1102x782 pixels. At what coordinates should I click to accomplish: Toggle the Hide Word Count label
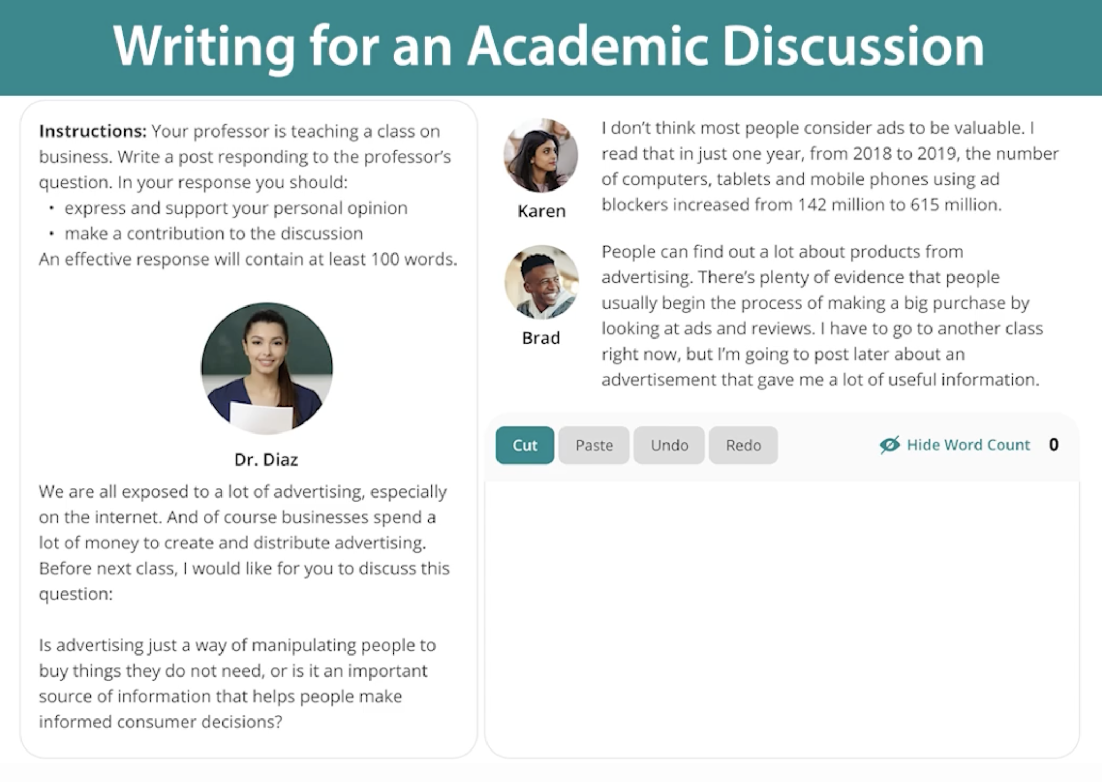(968, 445)
